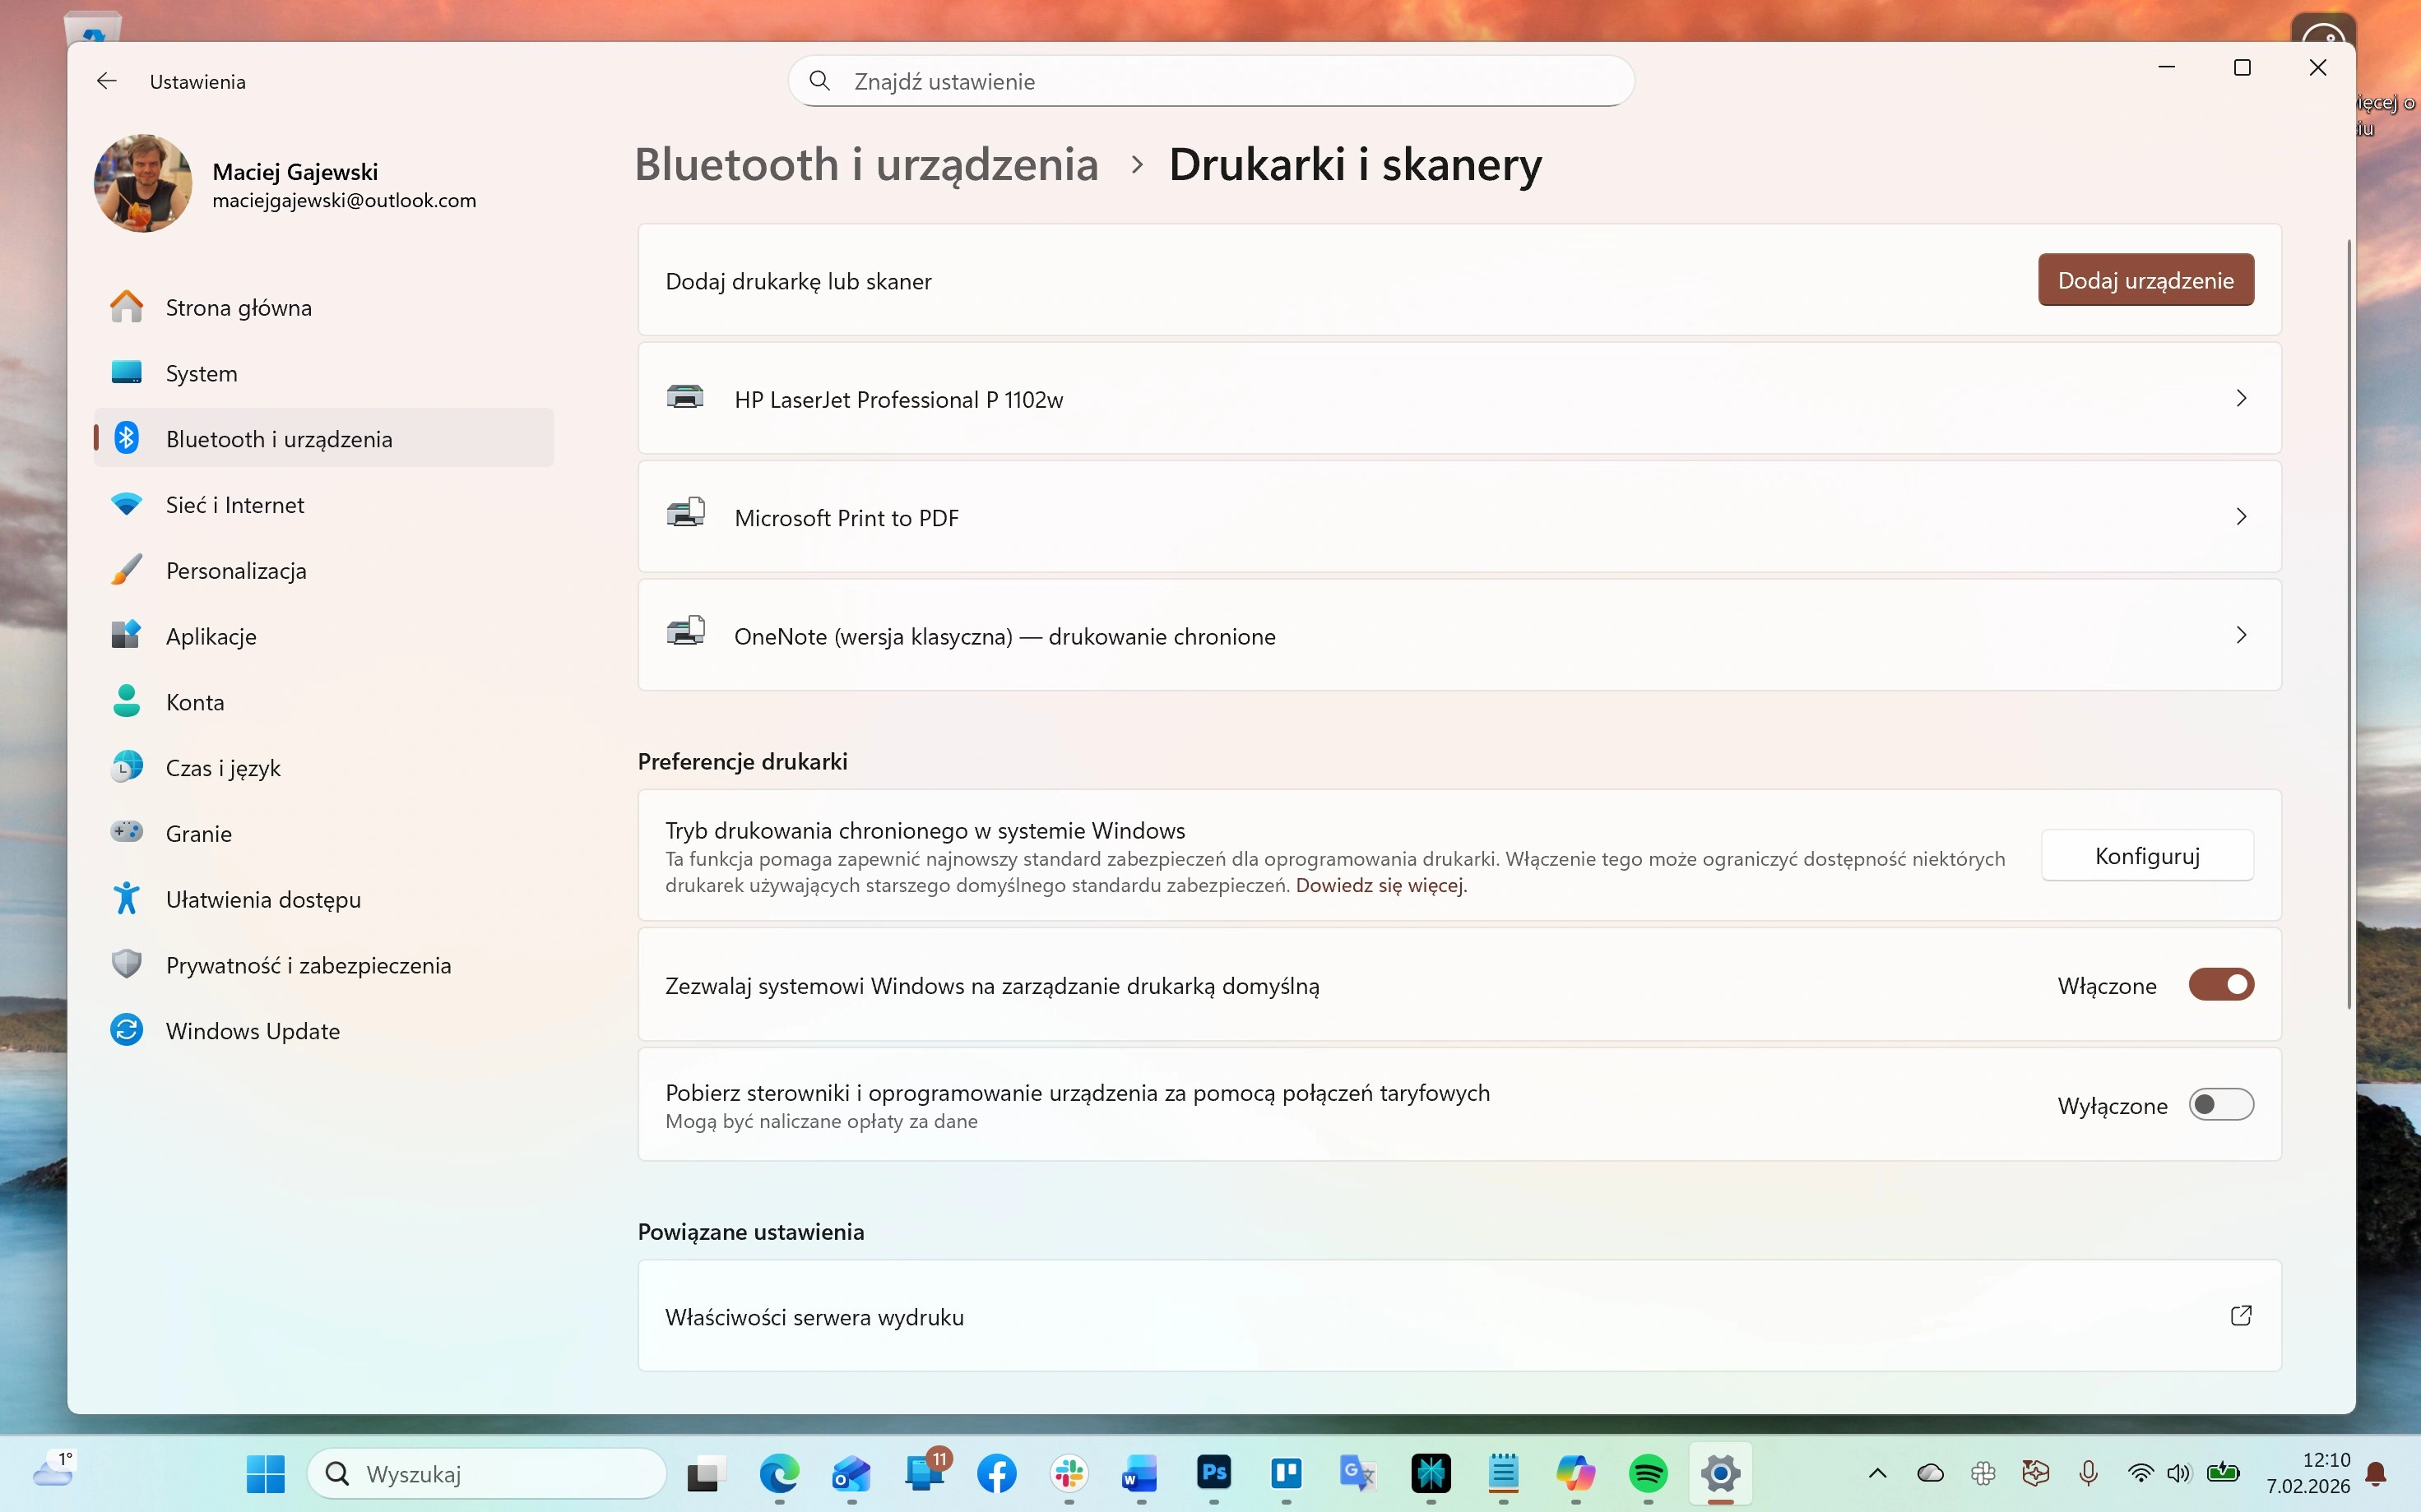
Task: Click the Ułatwienia dostępu accessibility icon
Action: (127, 899)
